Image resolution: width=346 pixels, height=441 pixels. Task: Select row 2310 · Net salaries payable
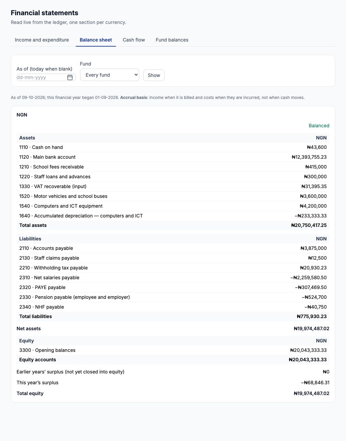173,278
